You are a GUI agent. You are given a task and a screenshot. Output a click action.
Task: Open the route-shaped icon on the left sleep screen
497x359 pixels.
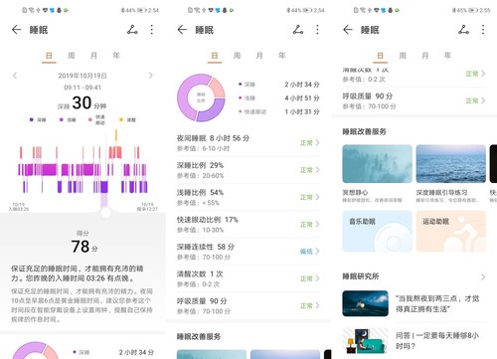coord(132,30)
